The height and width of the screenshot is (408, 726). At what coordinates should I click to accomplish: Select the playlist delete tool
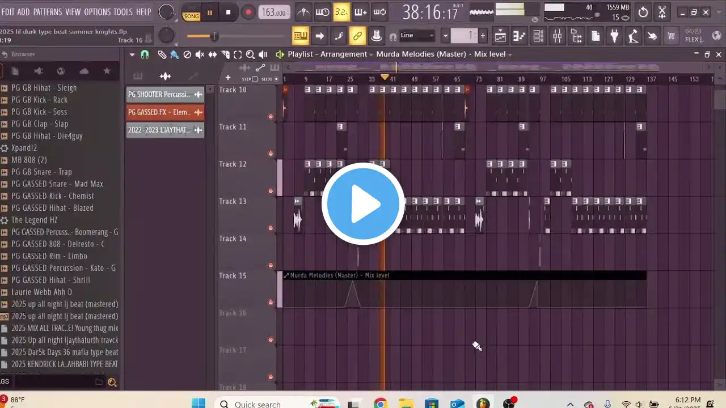pyautogui.click(x=187, y=54)
